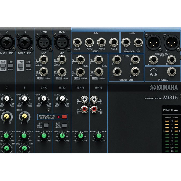The width and height of the screenshot is (181, 181).
Task: Click channel 9/10 MIC XLR input
Action: click(44, 42)
